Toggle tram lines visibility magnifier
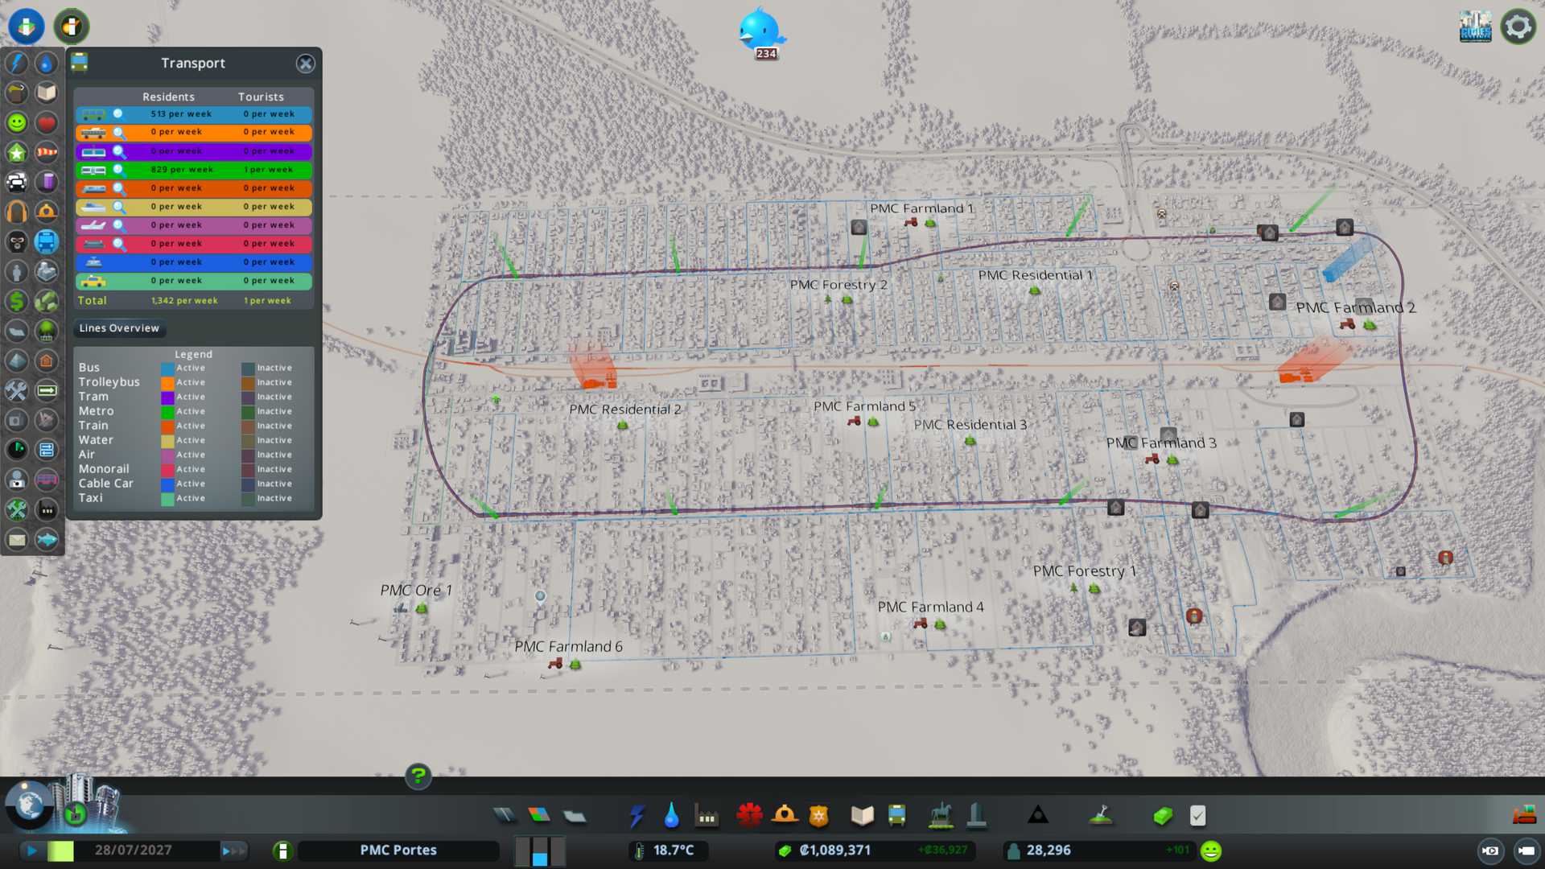 118,151
